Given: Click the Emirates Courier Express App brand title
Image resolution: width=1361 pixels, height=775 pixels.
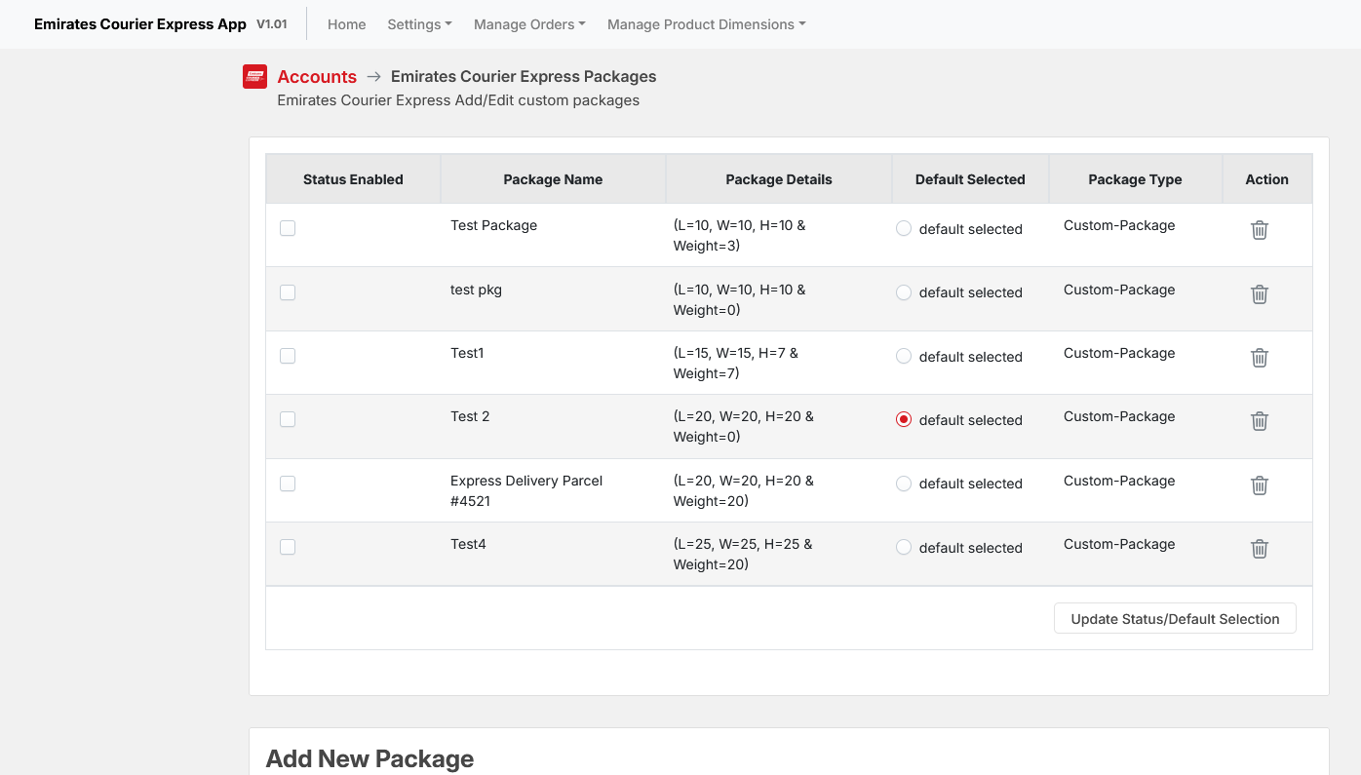Looking at the screenshot, I should (140, 24).
